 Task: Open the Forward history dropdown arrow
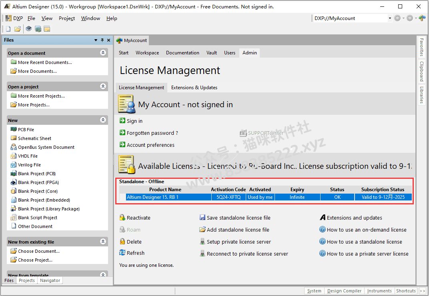(416, 18)
